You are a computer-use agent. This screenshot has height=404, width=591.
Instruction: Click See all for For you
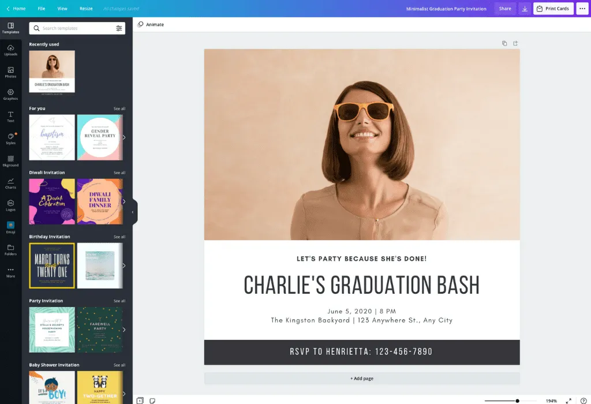119,109
